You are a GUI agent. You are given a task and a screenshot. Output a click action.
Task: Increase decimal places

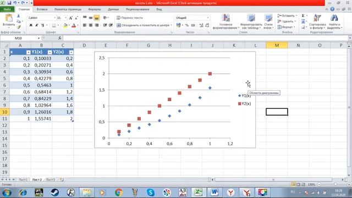(201, 25)
